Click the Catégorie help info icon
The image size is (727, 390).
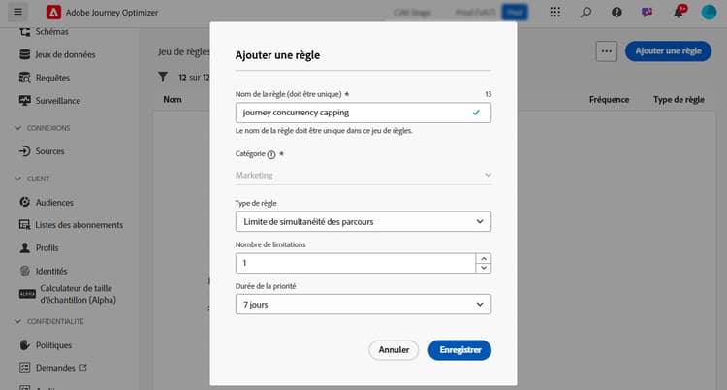271,154
